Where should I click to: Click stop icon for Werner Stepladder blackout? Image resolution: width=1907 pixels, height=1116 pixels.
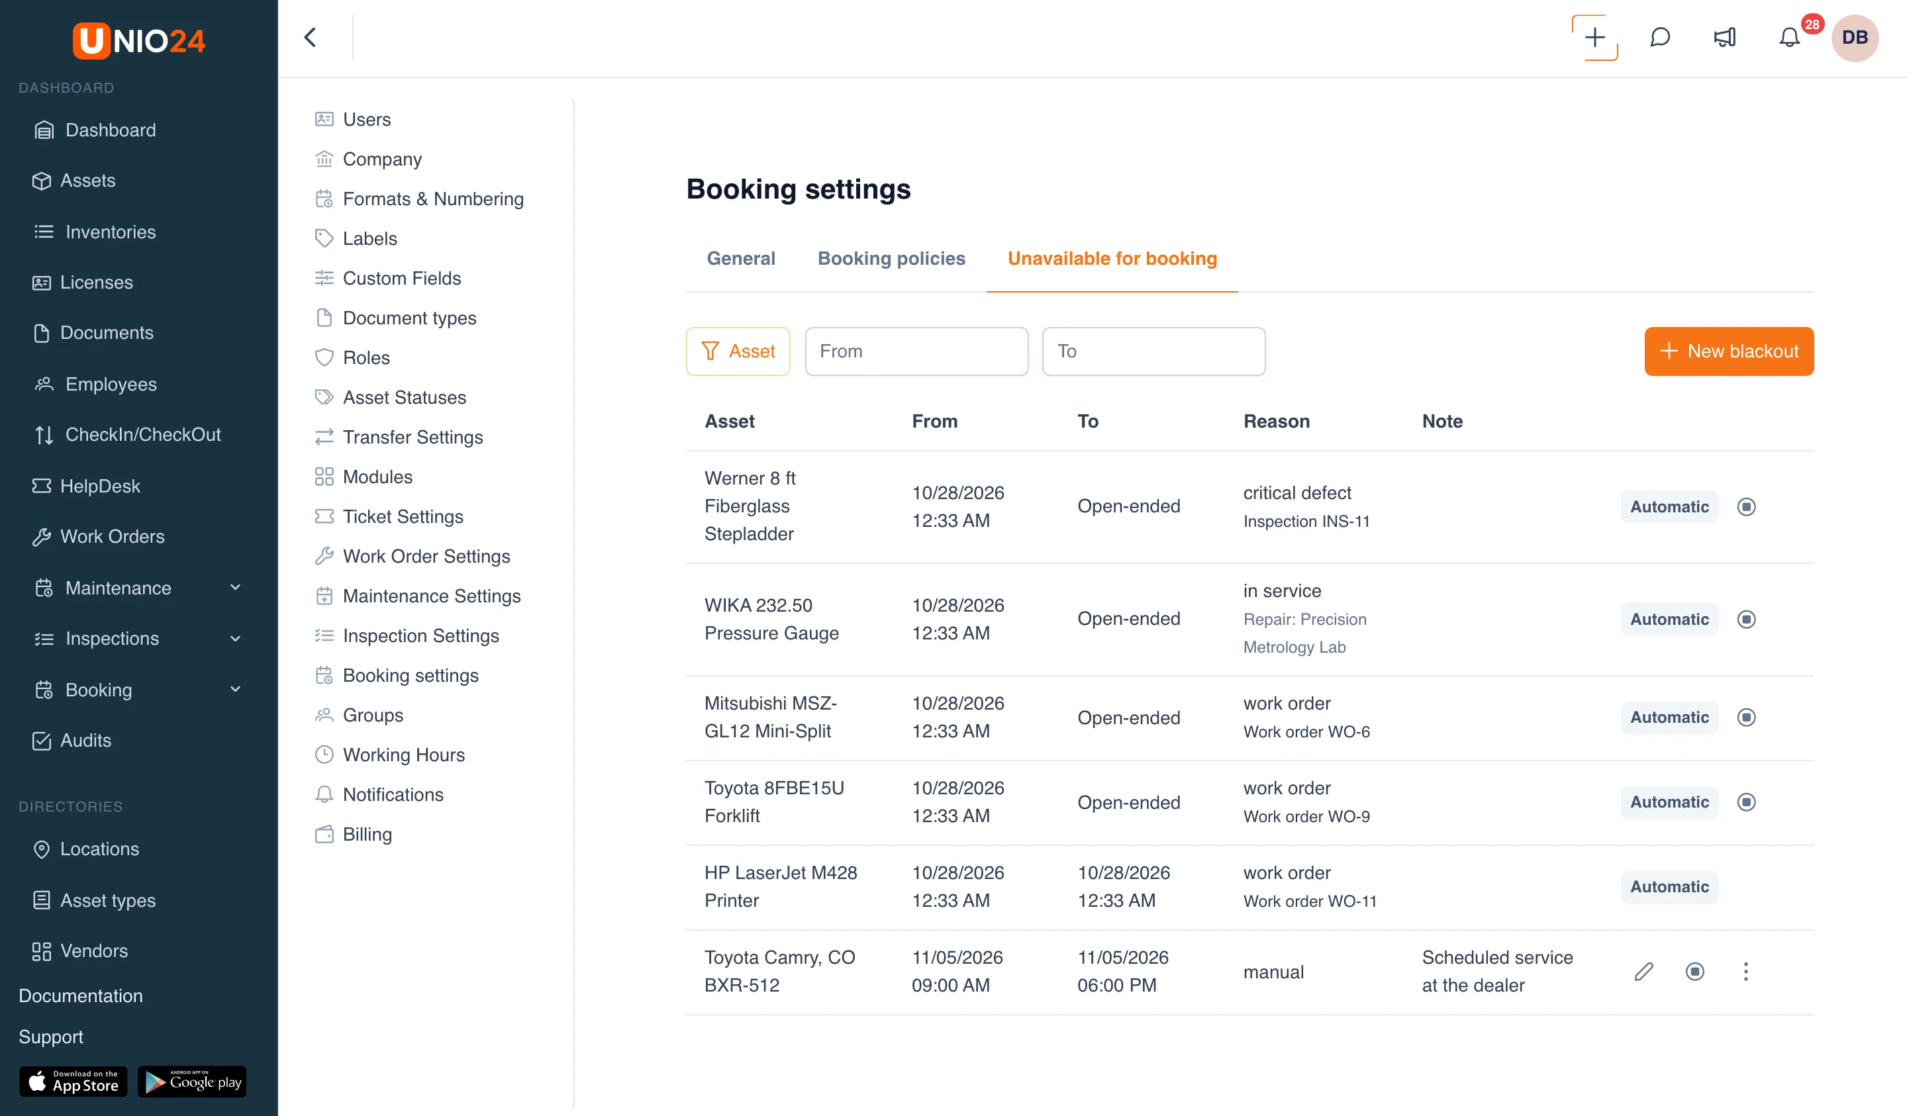click(x=1747, y=507)
